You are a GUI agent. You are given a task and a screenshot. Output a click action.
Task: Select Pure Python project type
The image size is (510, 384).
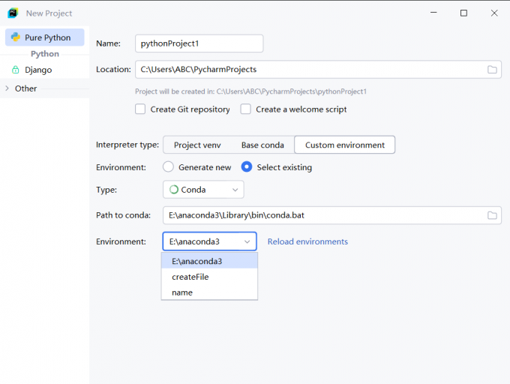pyautogui.click(x=45, y=37)
